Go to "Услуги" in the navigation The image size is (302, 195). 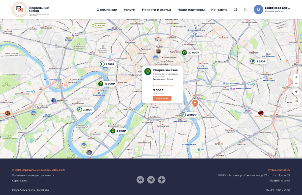pyautogui.click(x=129, y=10)
